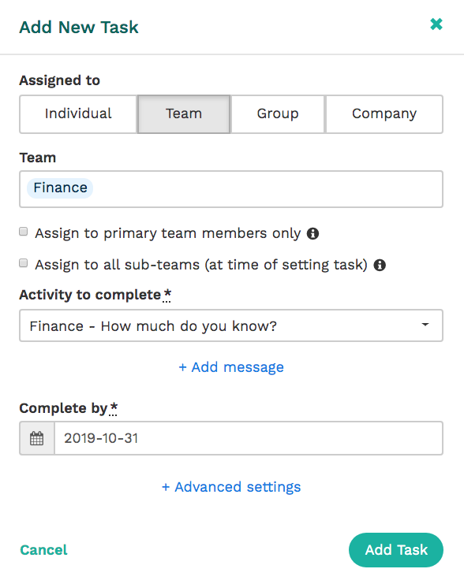
Task: Open the Activity to complete dropdown
Action: [231, 325]
